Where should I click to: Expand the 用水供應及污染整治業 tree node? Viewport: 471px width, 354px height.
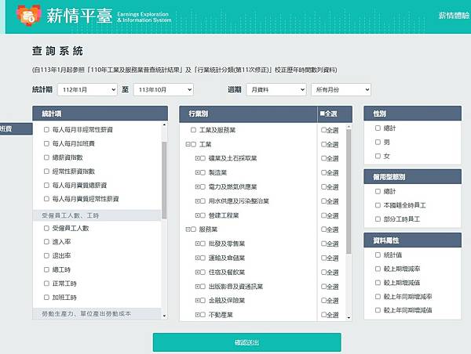pyautogui.click(x=197, y=200)
